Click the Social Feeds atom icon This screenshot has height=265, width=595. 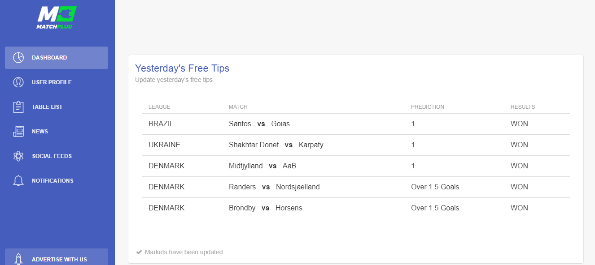(18, 156)
